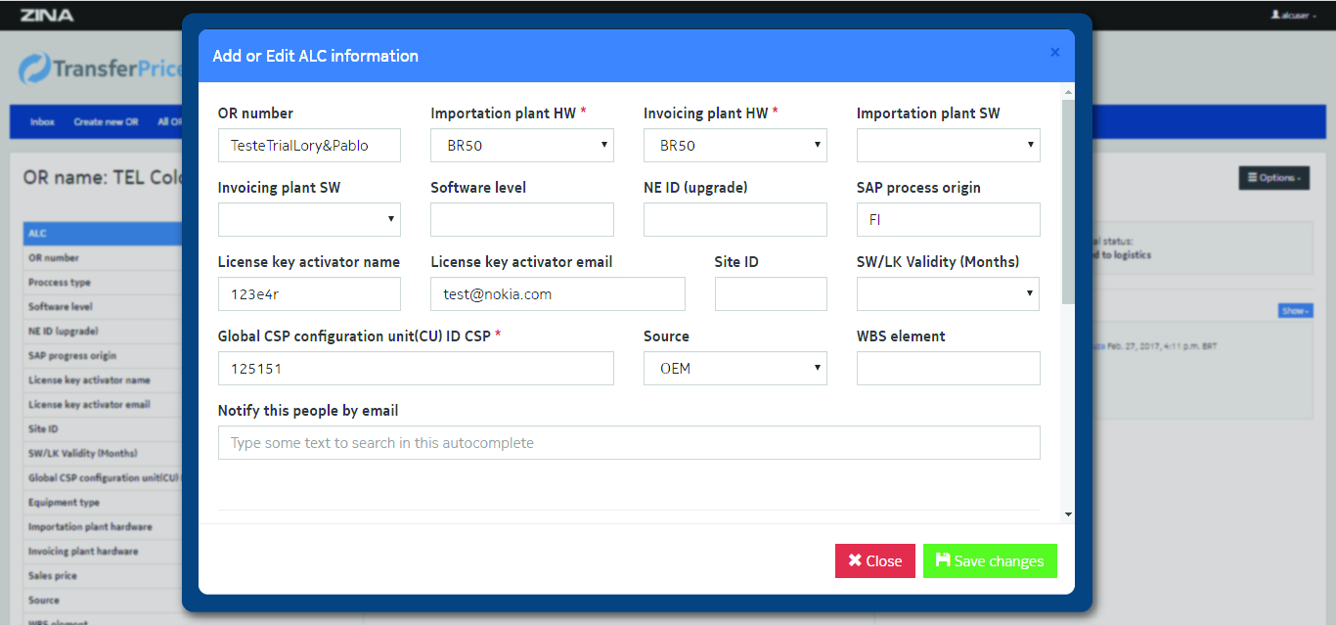Open the Inbox menu item

tap(42, 122)
